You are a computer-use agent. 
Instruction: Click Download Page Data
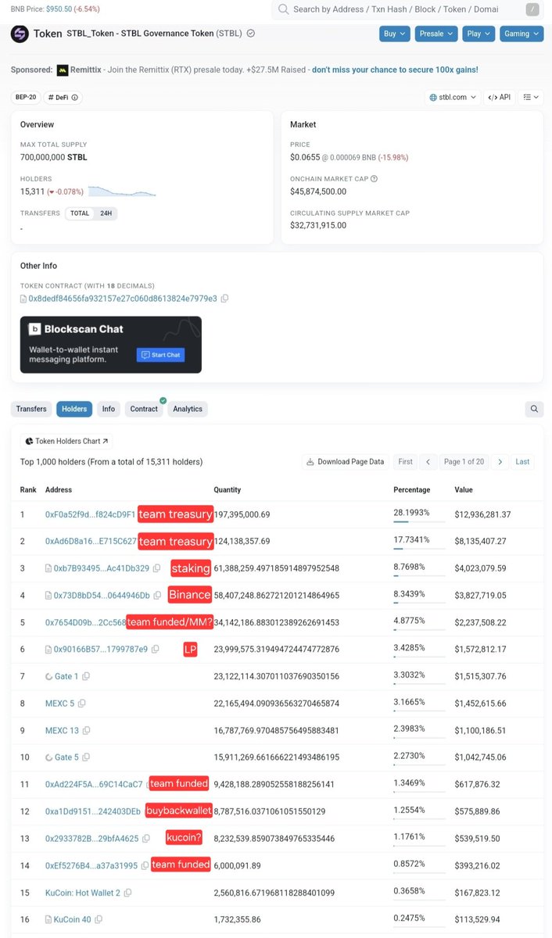[x=346, y=462]
